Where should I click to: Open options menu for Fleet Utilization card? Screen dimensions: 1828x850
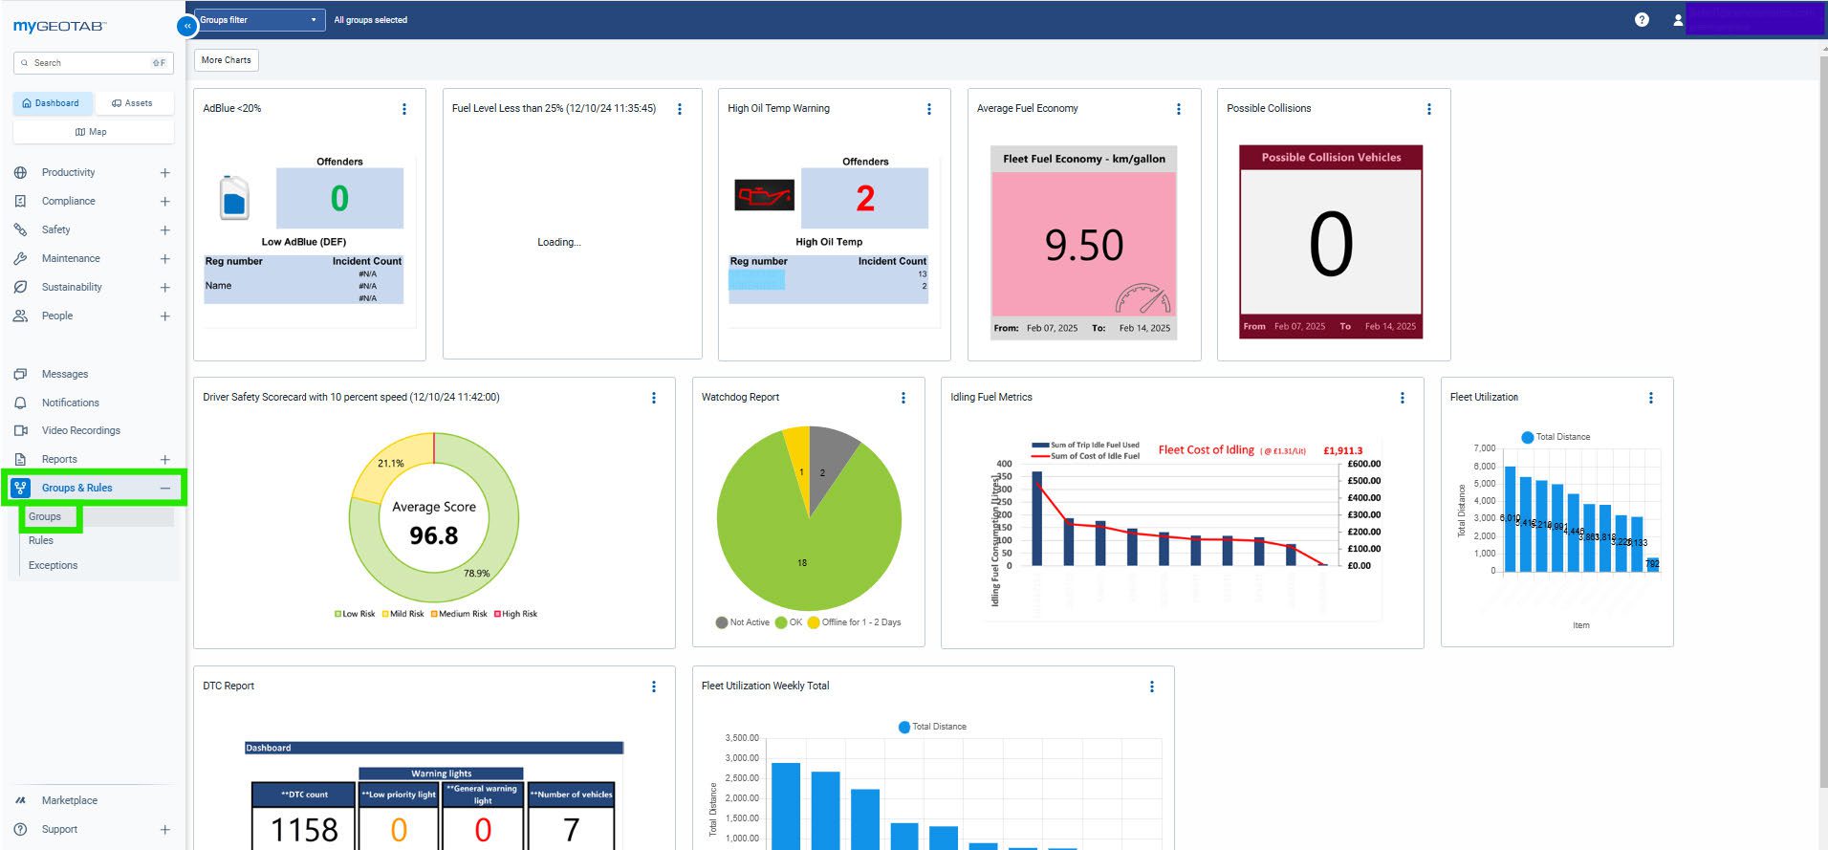click(1650, 398)
